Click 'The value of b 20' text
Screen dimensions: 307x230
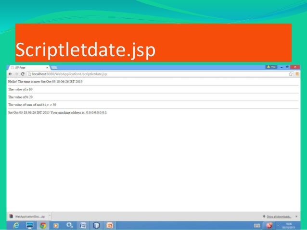pos(20,97)
